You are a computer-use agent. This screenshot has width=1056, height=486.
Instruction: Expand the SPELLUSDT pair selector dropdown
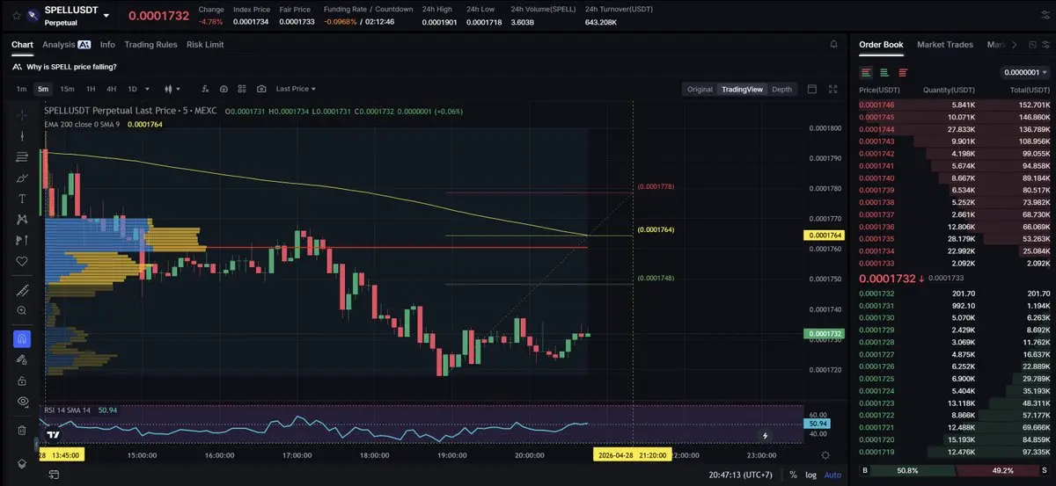[106, 15]
